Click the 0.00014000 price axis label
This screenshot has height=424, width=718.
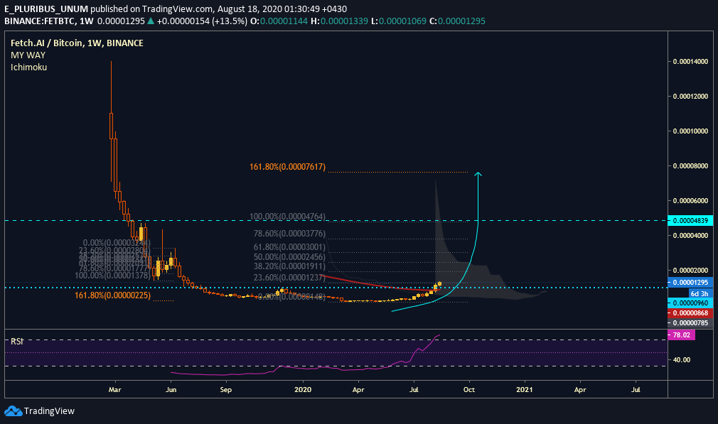(690, 62)
